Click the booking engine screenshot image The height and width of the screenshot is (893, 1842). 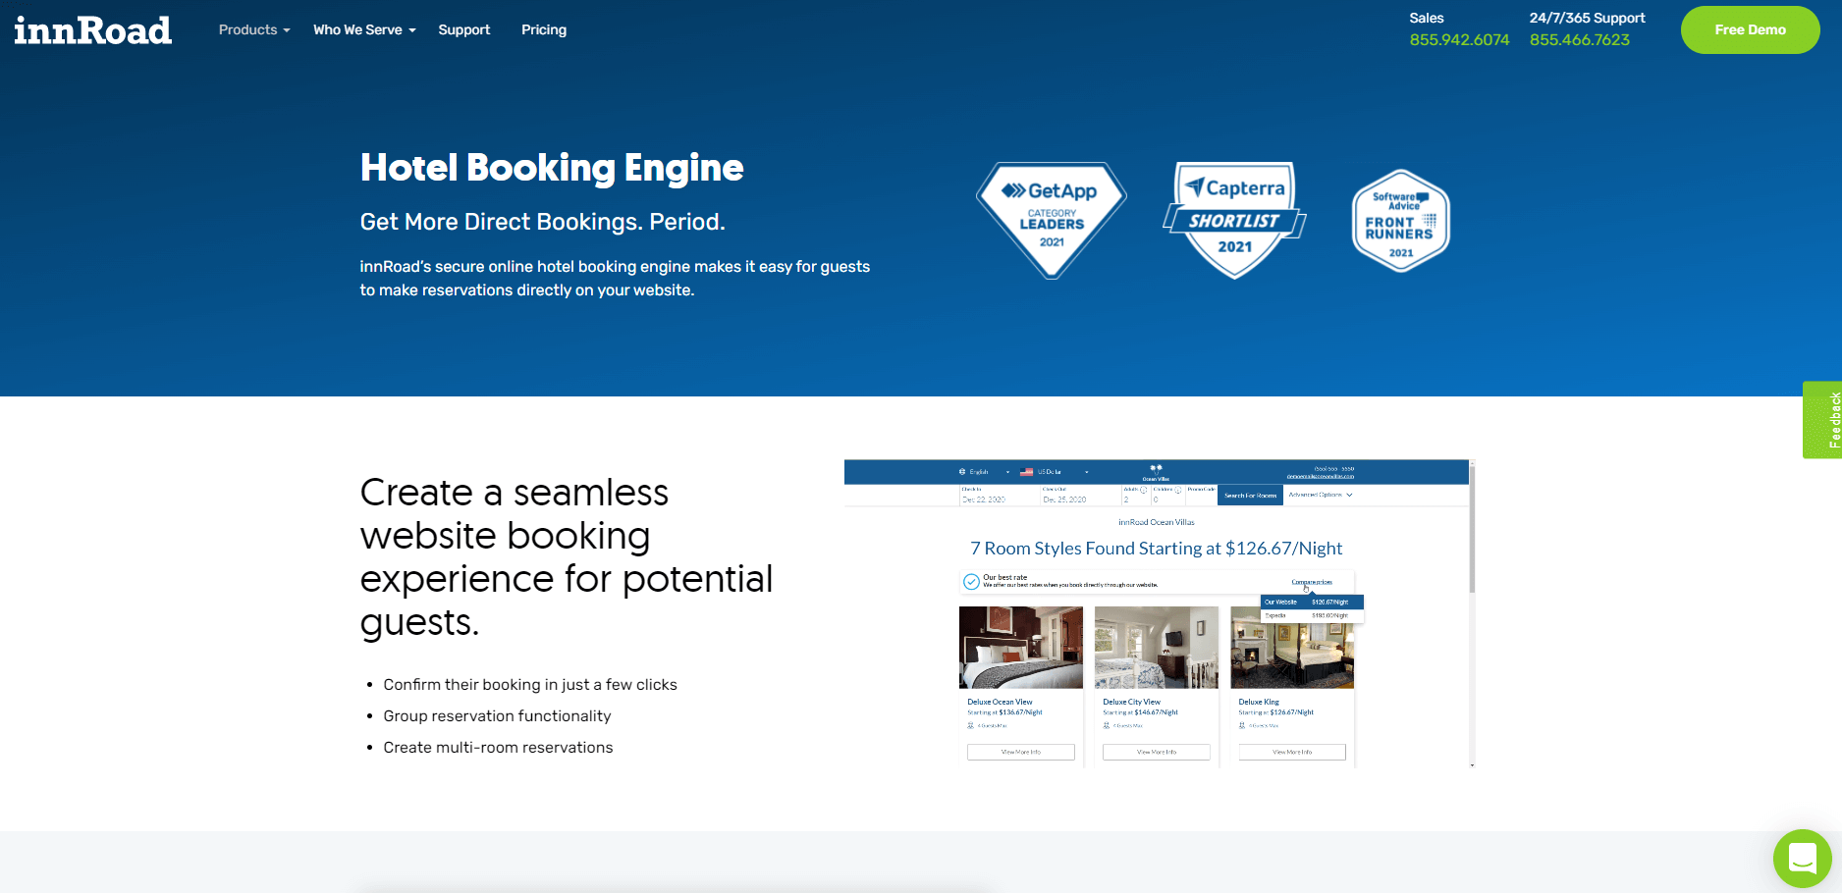[x=1160, y=613]
